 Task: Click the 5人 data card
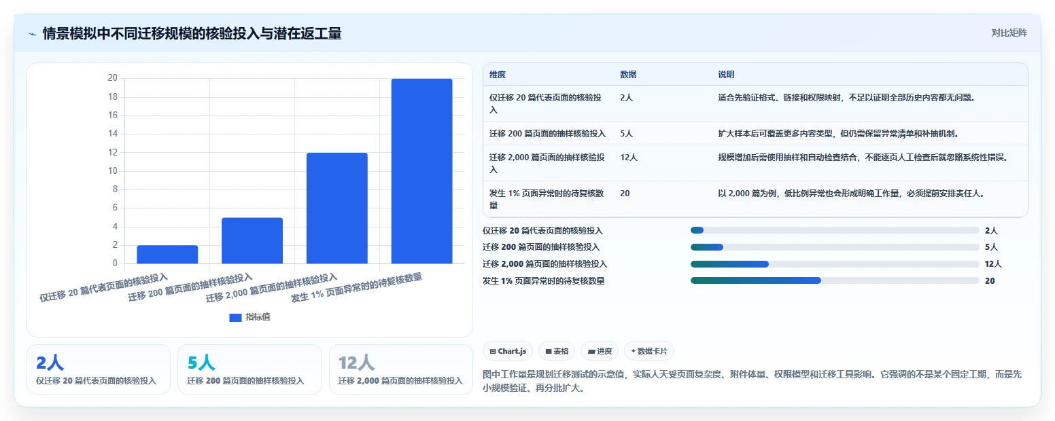pyautogui.click(x=249, y=369)
